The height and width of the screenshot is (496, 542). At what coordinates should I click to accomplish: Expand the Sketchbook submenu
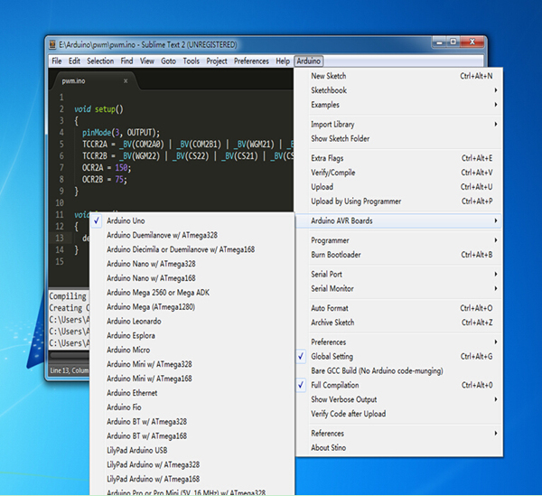[x=399, y=90]
